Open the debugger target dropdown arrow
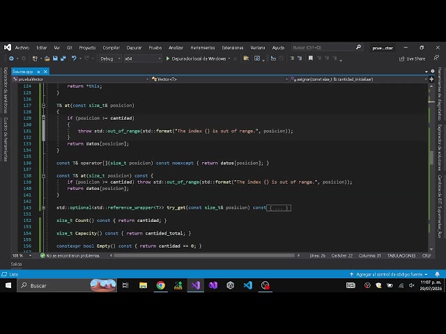This screenshot has height=334, width=446. click(x=229, y=58)
